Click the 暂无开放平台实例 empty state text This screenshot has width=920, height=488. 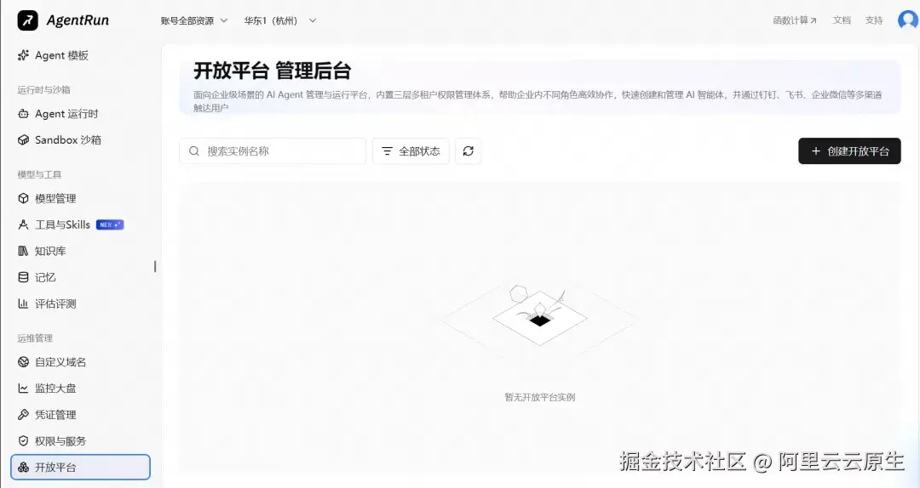coord(540,397)
